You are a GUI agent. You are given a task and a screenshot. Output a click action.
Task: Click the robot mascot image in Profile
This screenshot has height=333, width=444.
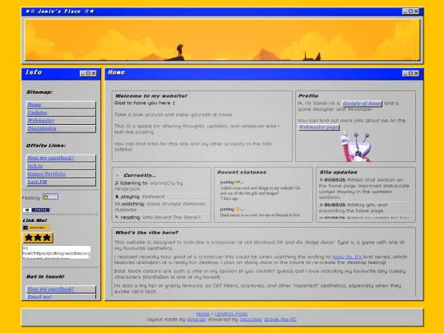[x=356, y=146]
